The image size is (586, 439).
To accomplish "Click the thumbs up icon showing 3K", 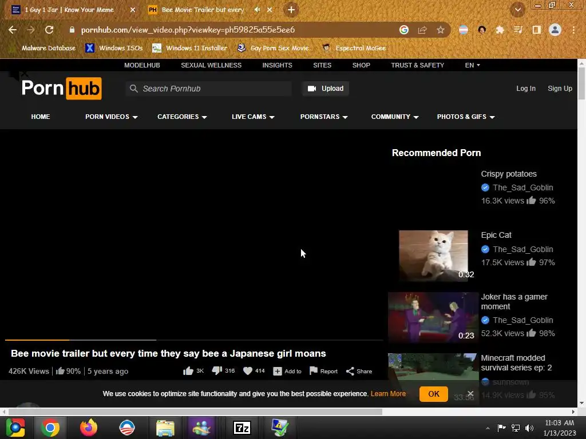I will (188, 371).
